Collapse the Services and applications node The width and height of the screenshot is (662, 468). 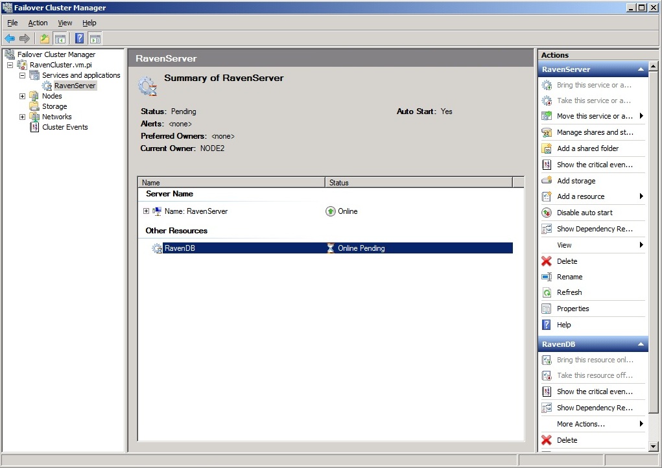pos(23,76)
